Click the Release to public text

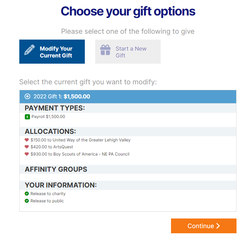[47, 201]
